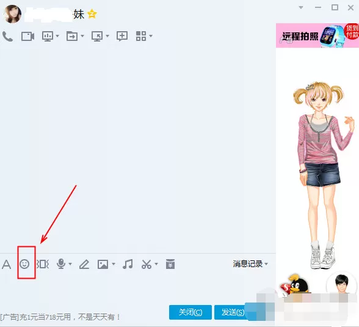Viewport: 359px width, 327px height.
Task: Click the microphone voice message icon
Action: pos(61,264)
